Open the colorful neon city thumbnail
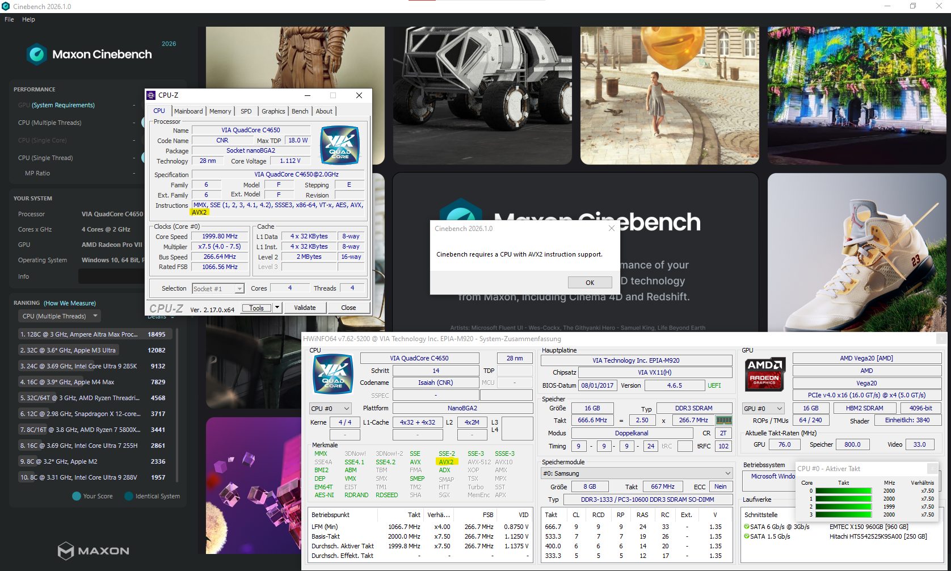Screen dimensions: 951x571 [x=857, y=95]
